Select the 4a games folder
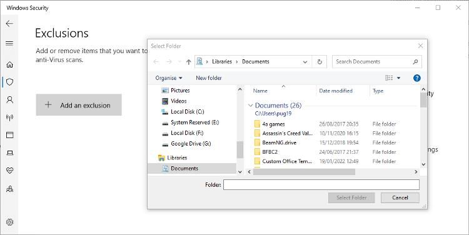 tap(273, 124)
